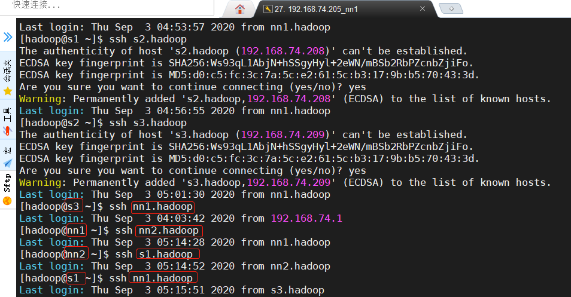Image resolution: width=571 pixels, height=297 pixels.
Task: Click the 'Last login' line with 04:56:55
Action: point(175,111)
